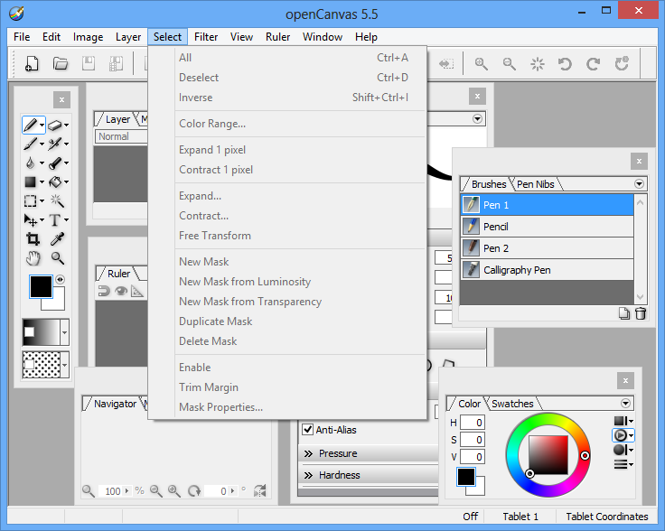Choose New Mask from Luminosity

click(x=300, y=282)
